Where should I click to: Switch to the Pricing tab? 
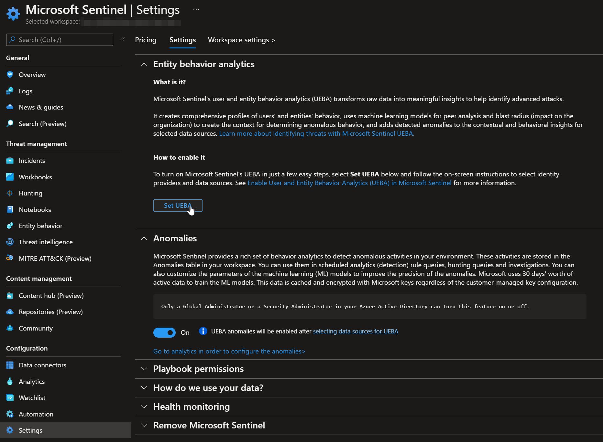tap(146, 40)
